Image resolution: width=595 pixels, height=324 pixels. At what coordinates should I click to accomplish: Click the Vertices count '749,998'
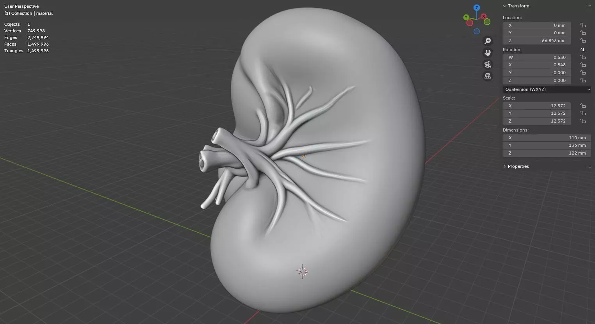[x=36, y=31]
